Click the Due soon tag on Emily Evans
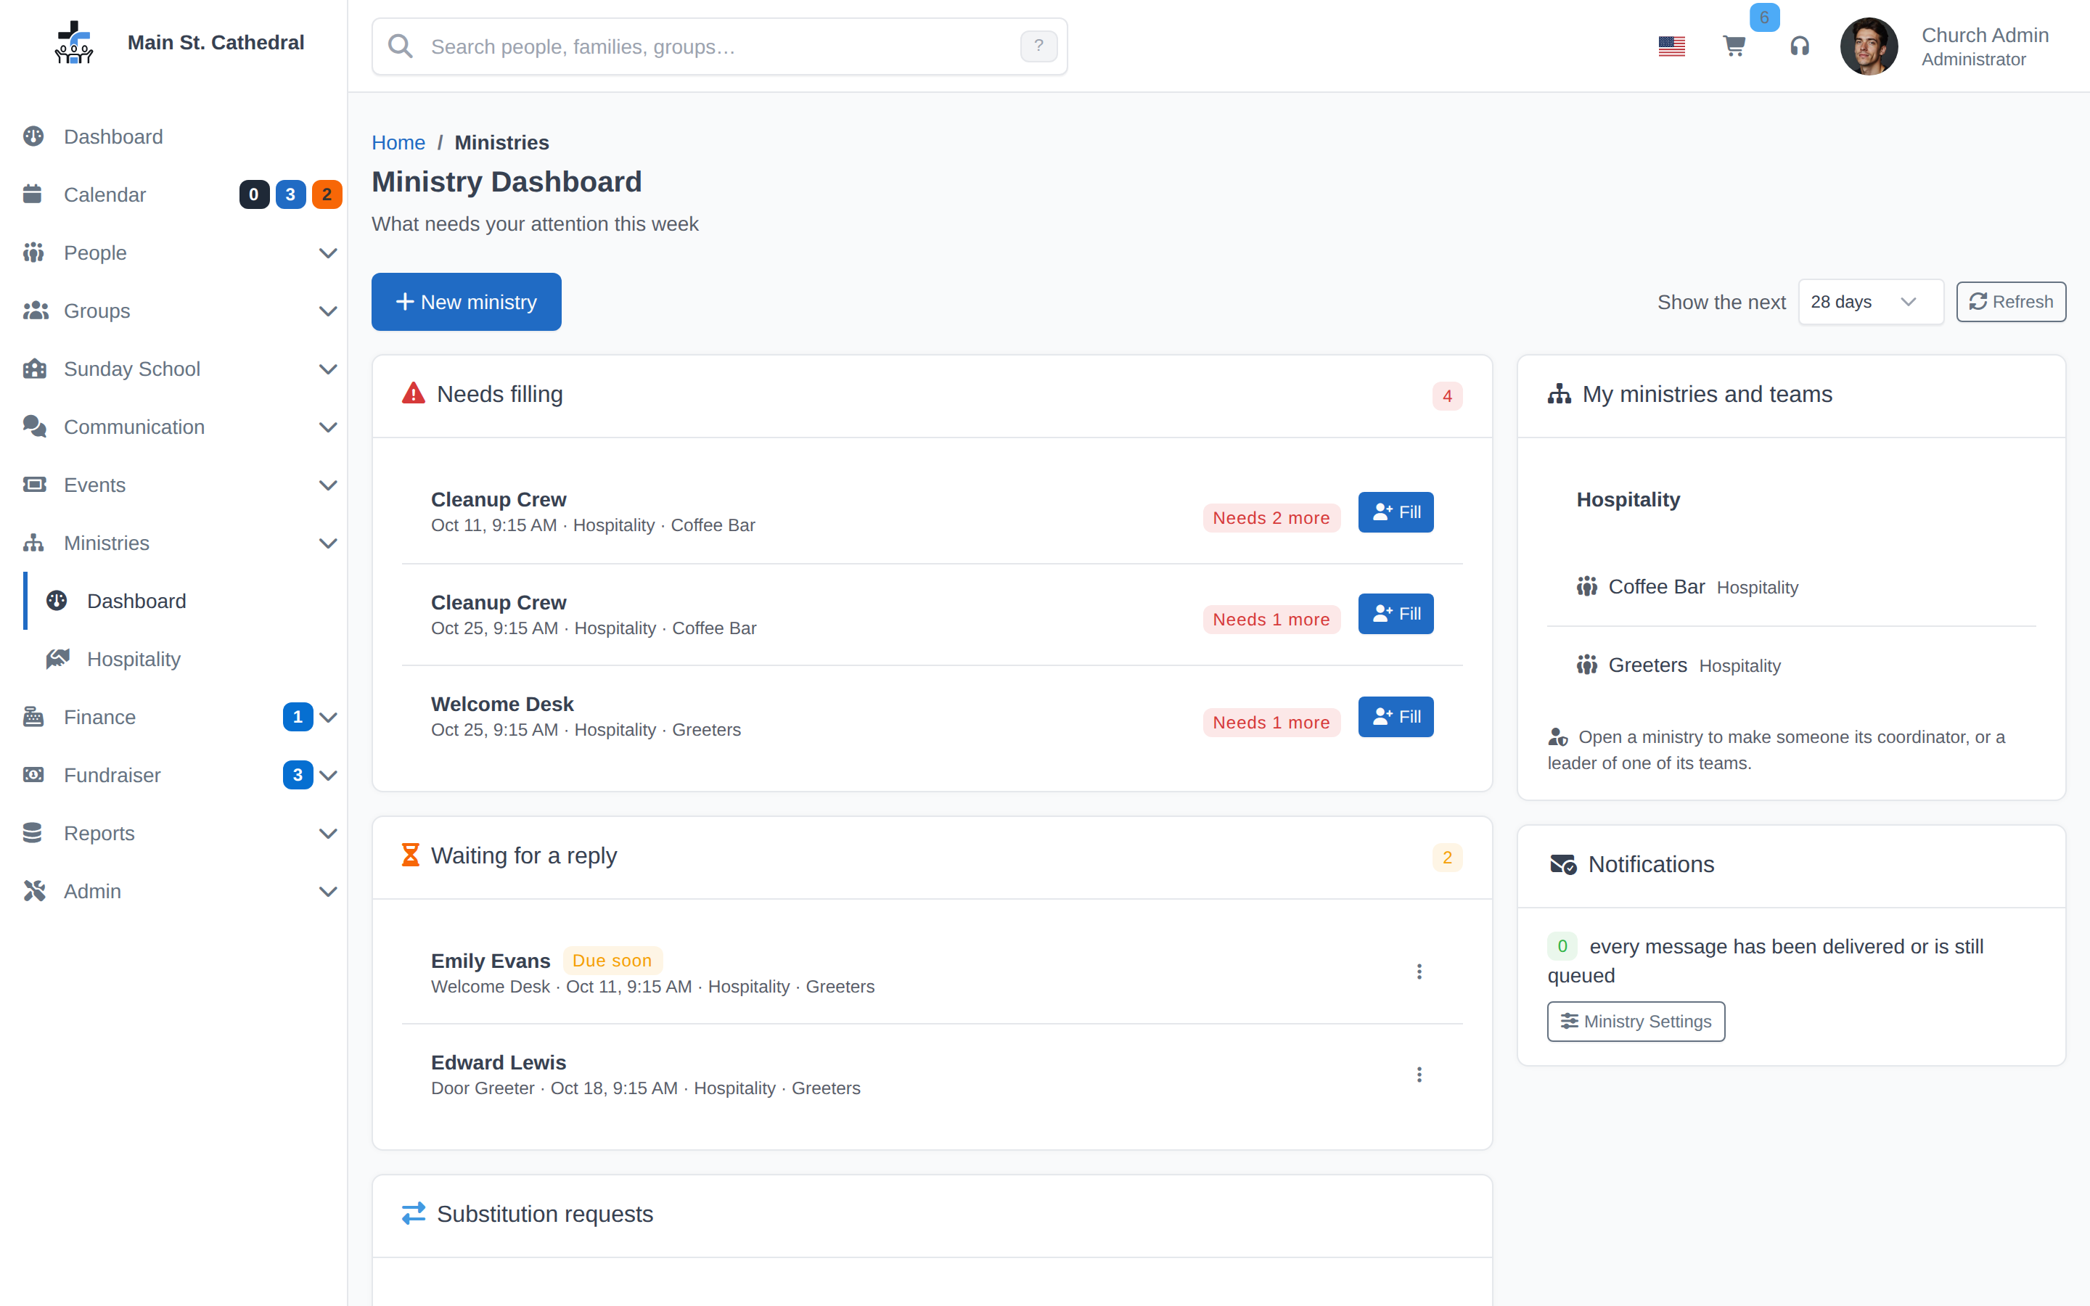Viewport: 2090px width, 1306px height. pyautogui.click(x=612, y=961)
